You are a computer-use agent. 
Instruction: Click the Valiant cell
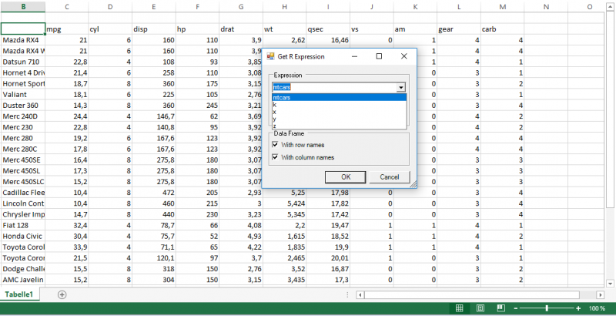[x=23, y=94]
